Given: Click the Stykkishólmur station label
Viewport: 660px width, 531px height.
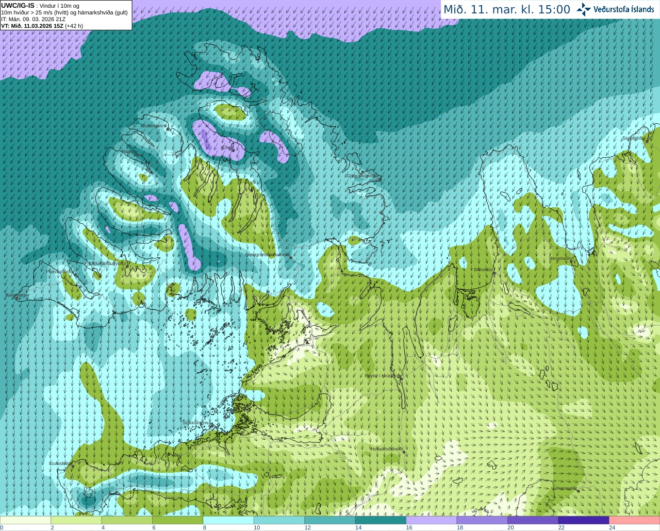Looking at the screenshot, I should click(197, 423).
